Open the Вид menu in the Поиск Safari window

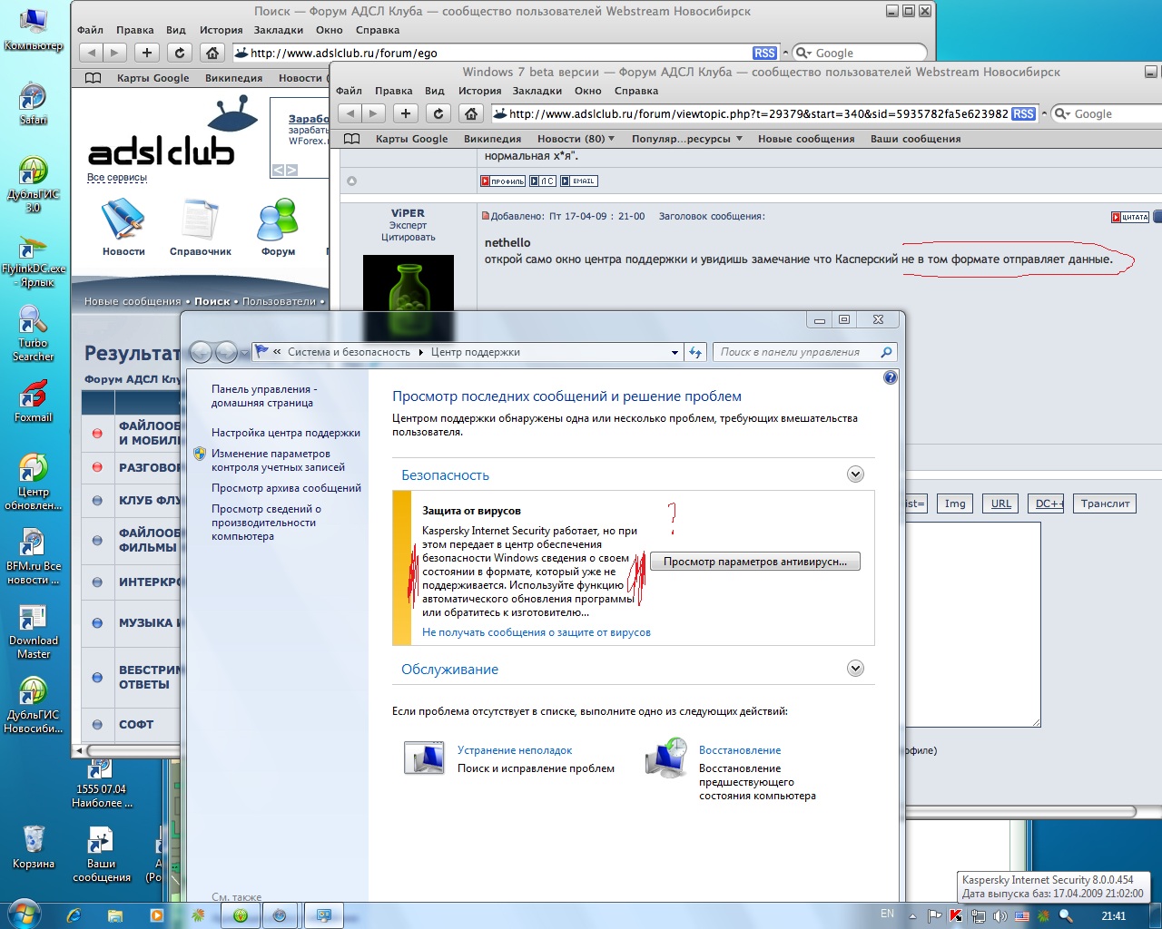(176, 30)
